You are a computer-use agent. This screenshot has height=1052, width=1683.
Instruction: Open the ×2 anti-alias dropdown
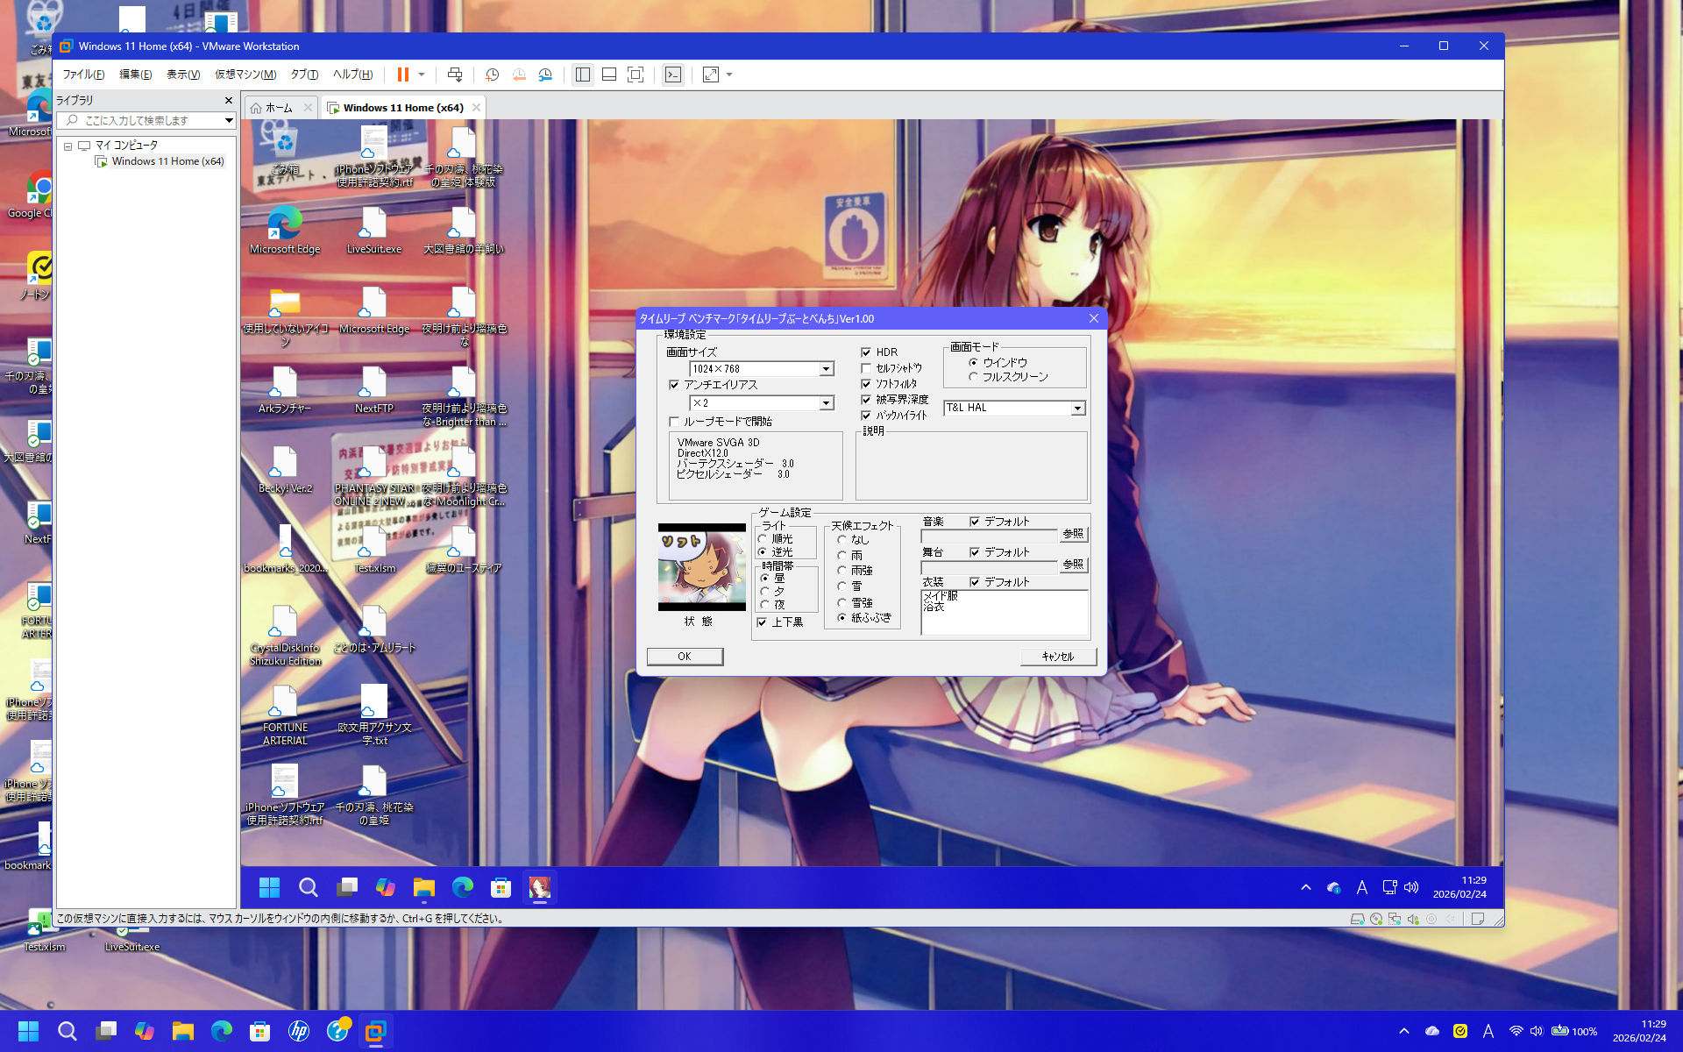[x=826, y=403]
